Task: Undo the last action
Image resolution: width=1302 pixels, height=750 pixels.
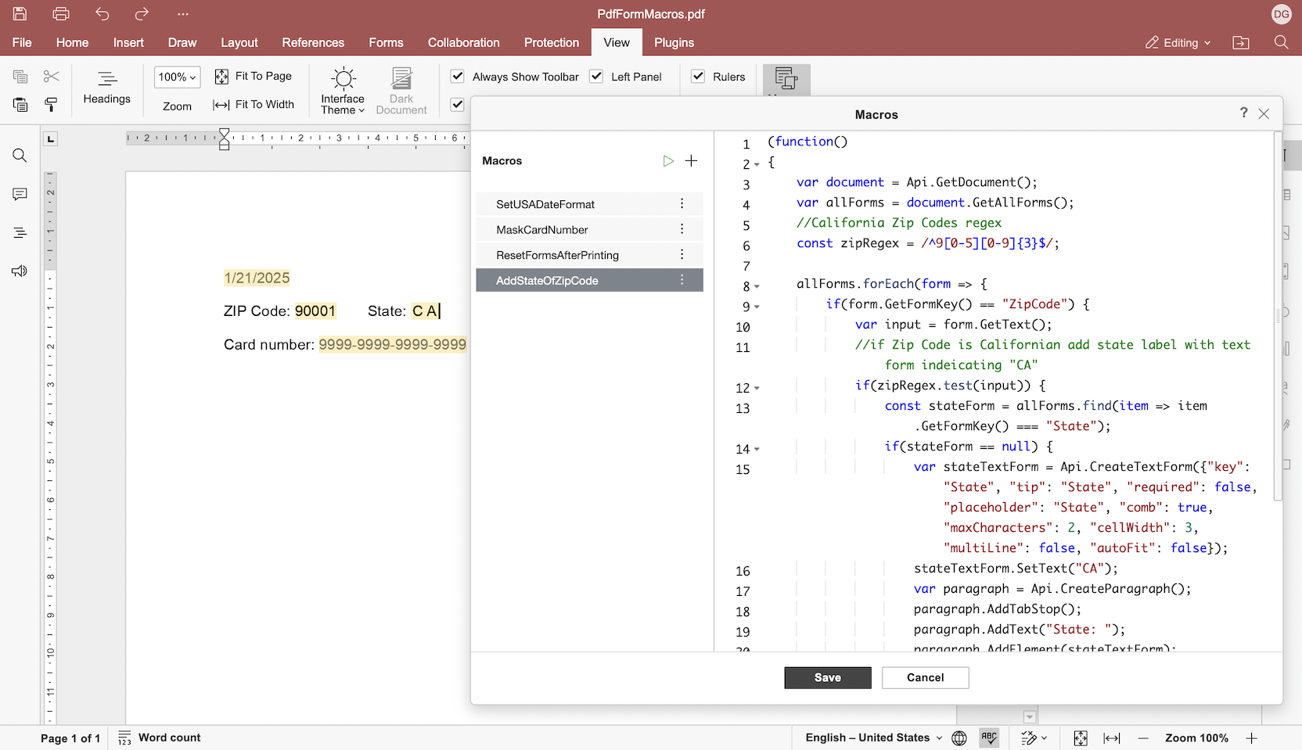Action: 102,14
